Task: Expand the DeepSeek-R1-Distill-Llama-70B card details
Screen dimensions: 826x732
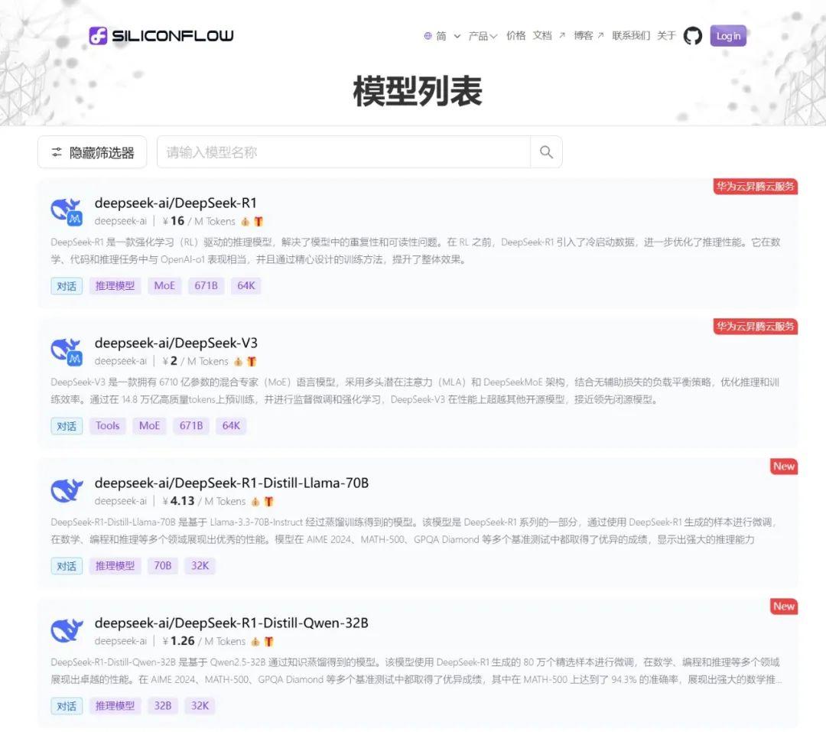Action: click(231, 483)
